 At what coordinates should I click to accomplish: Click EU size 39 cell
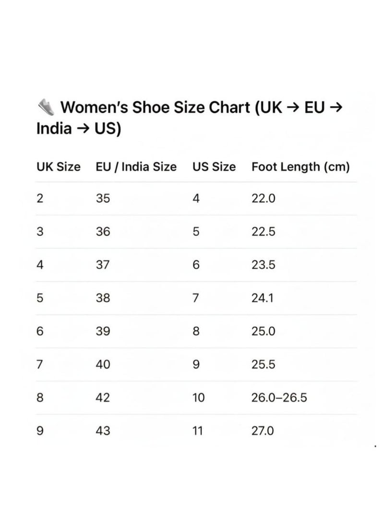(x=103, y=331)
